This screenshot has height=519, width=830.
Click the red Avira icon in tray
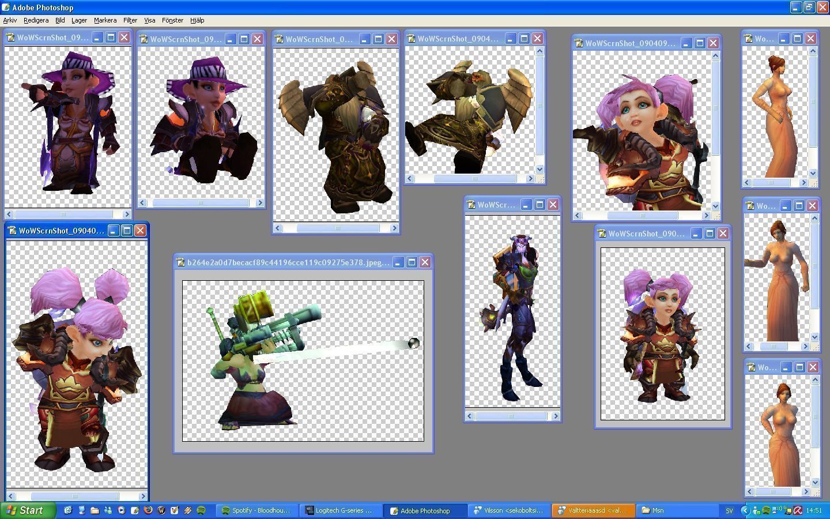[x=798, y=510]
